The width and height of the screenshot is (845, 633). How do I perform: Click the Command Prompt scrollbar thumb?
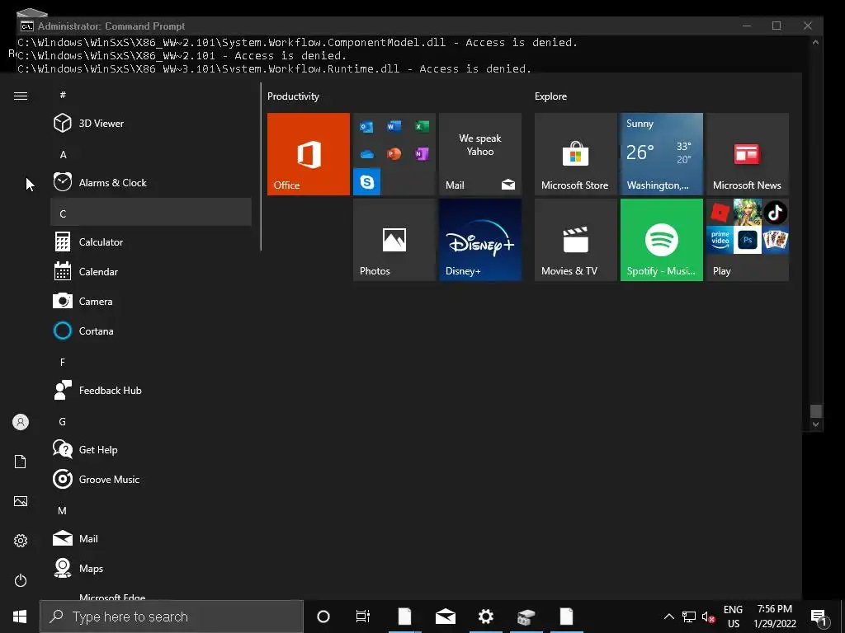coord(816,411)
